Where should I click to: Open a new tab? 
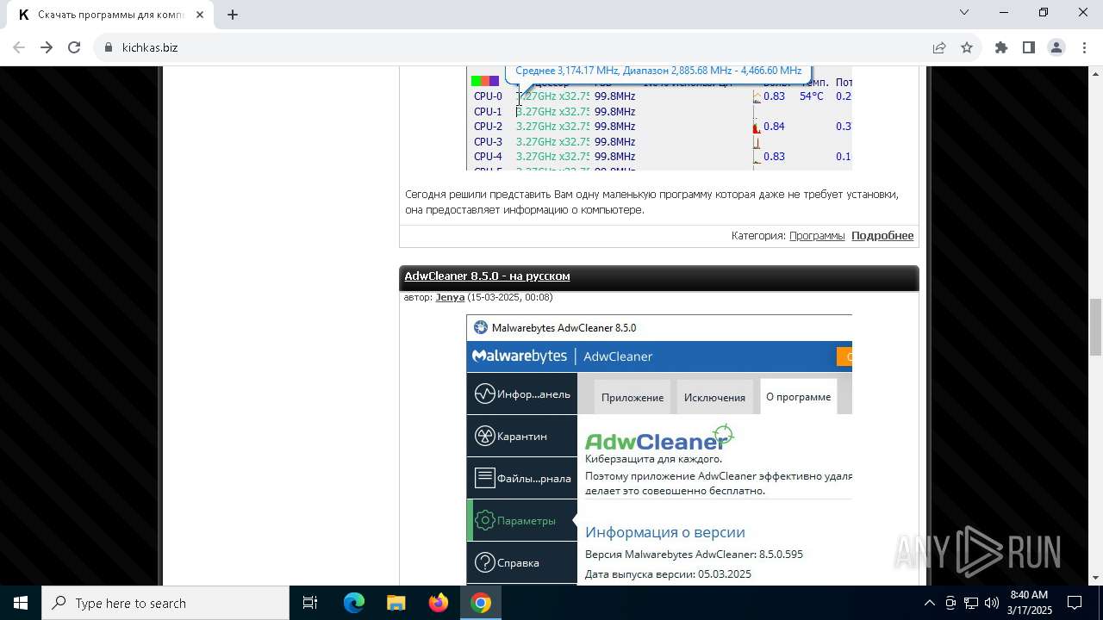(233, 14)
